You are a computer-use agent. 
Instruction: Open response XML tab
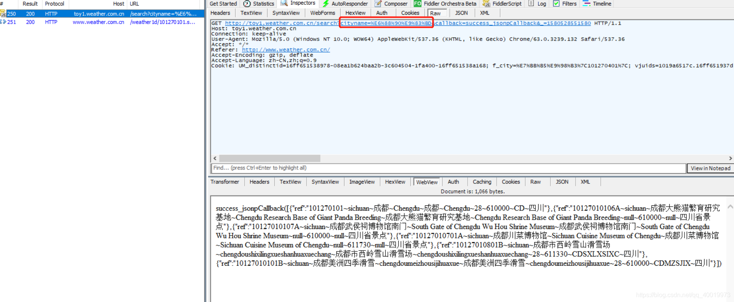coord(585,182)
